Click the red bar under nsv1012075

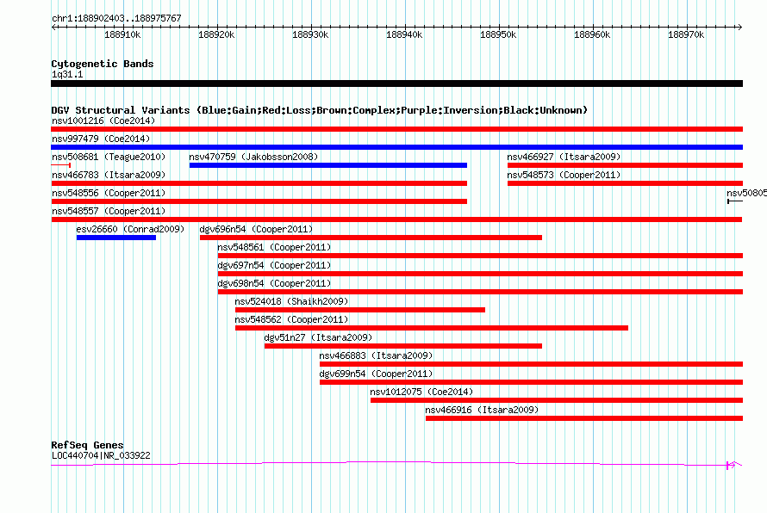(x=557, y=400)
